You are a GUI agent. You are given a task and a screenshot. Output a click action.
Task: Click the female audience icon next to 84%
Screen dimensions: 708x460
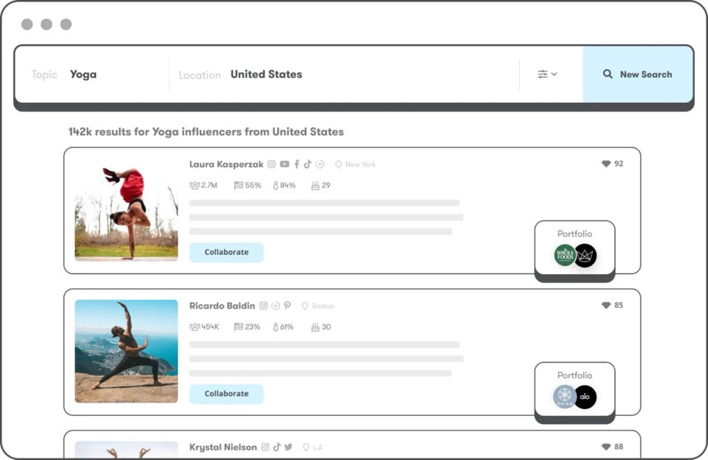[275, 185]
